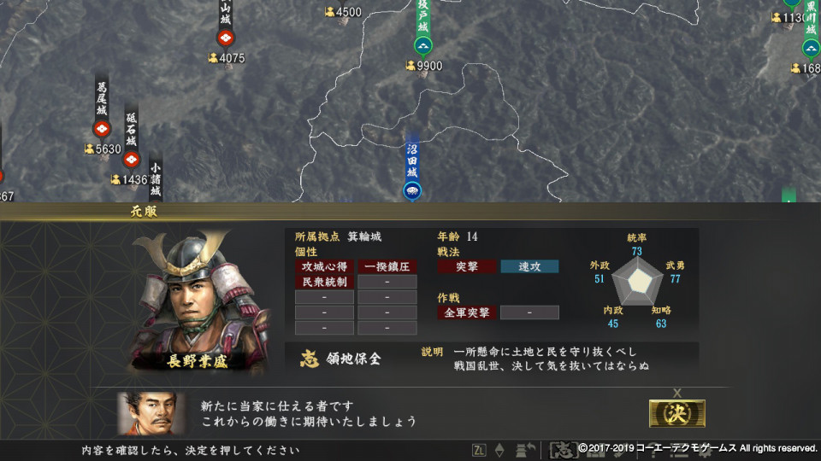Click the pentagon ability radar chart
This screenshot has width=821, height=461.
click(x=637, y=281)
